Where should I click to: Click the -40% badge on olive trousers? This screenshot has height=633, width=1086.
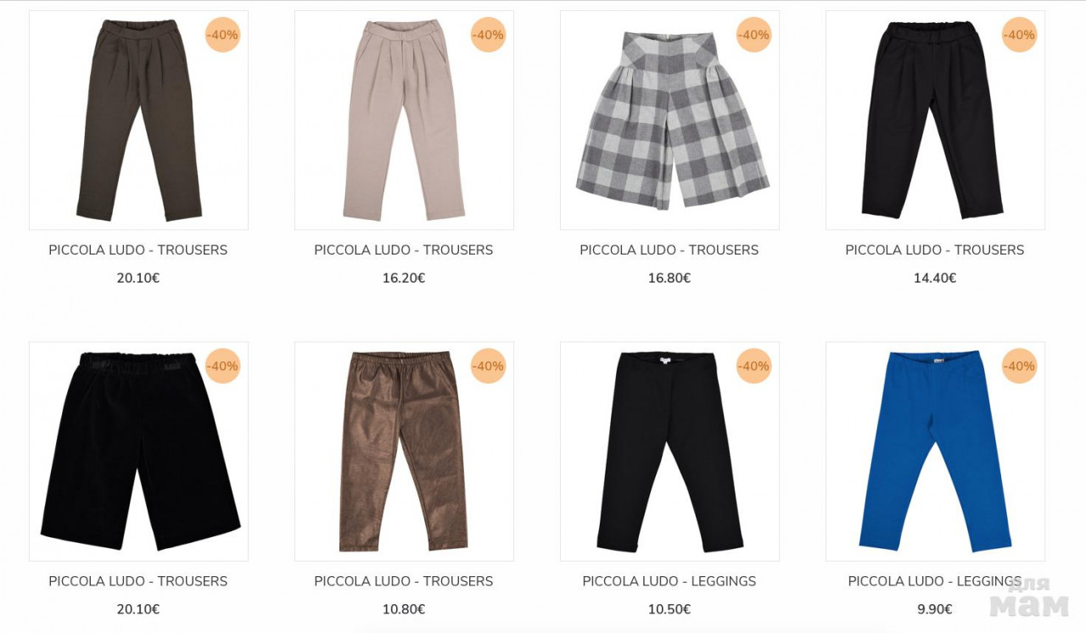coord(223,35)
